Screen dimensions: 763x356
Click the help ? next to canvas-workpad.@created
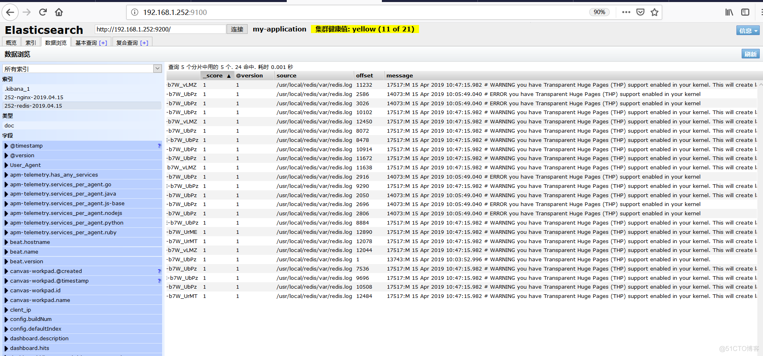click(159, 271)
